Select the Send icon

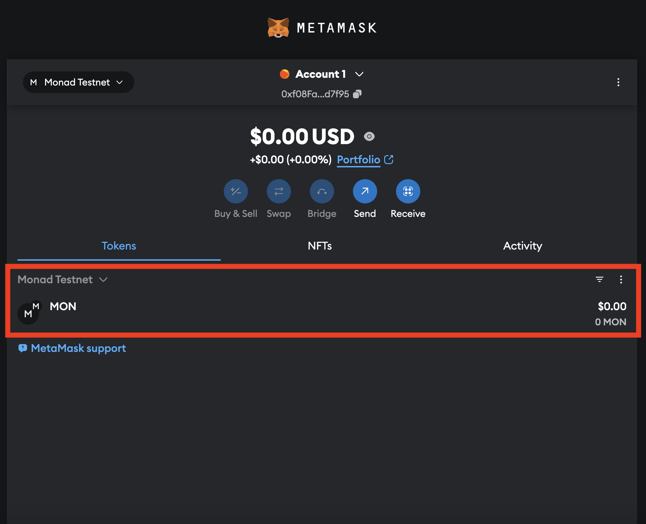pyautogui.click(x=365, y=191)
